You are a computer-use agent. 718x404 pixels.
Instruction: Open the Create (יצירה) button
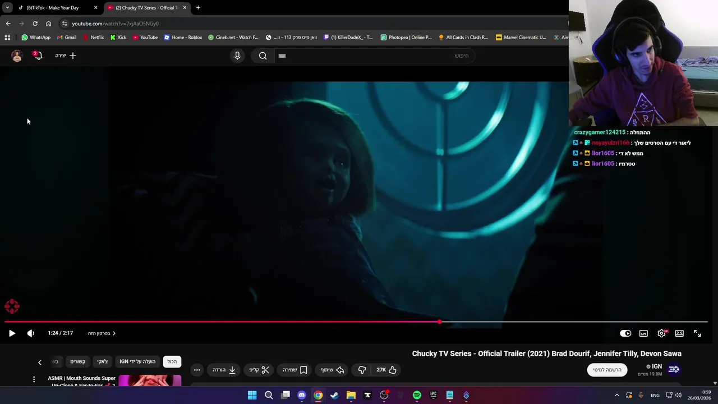[x=66, y=56]
